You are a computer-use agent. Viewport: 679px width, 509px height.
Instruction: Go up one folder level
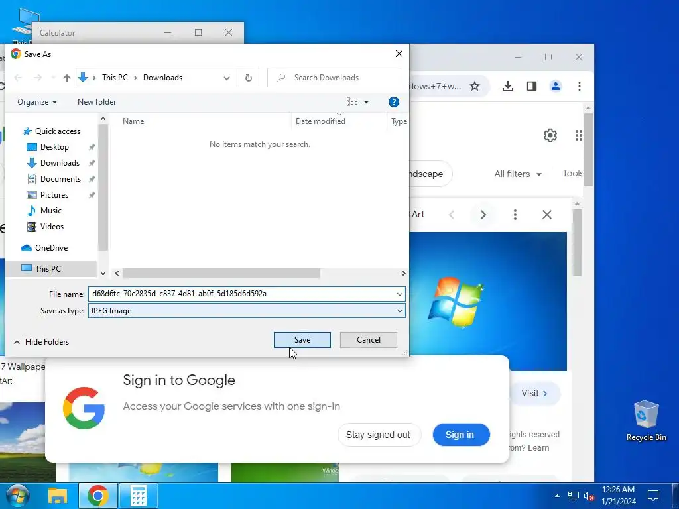click(67, 78)
